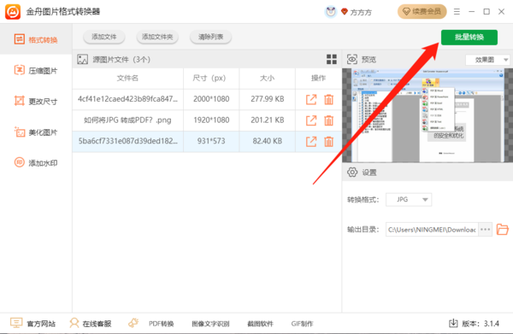Click the 添加文件夹 button

(x=157, y=37)
